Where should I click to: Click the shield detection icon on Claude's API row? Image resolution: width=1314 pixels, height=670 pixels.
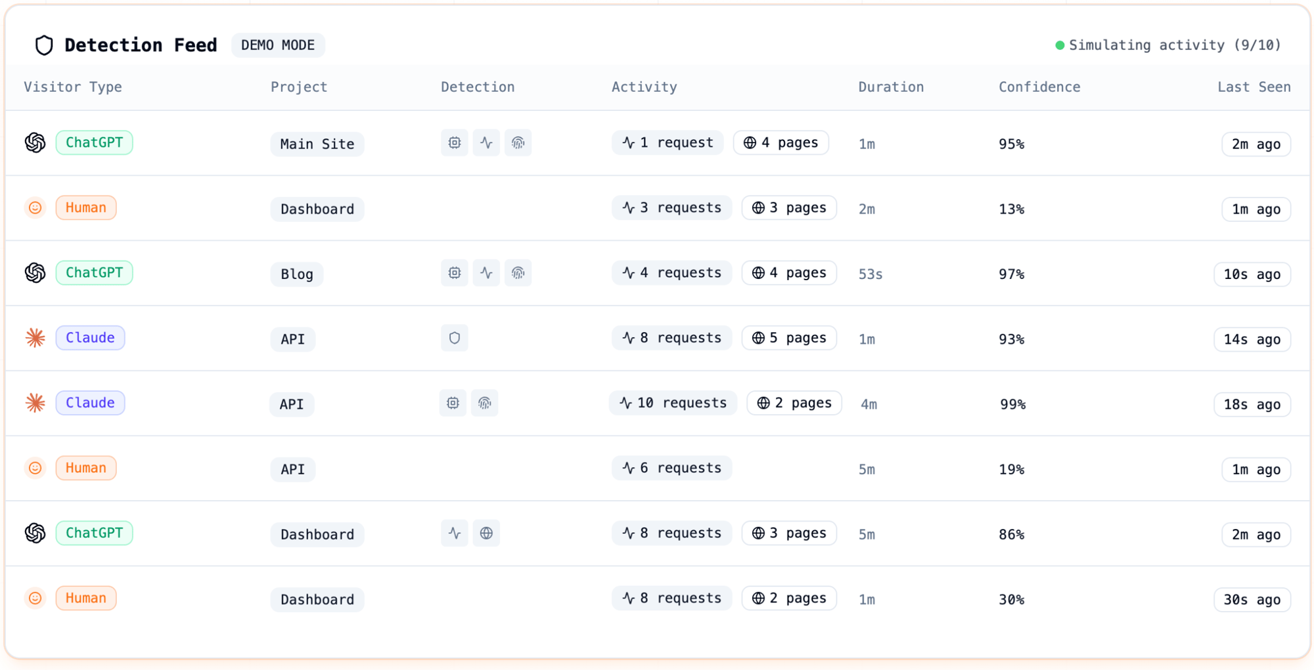click(455, 338)
